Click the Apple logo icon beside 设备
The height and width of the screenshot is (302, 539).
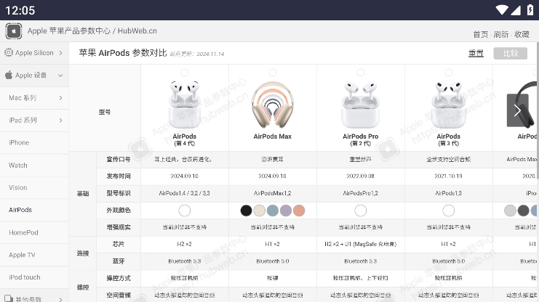(x=9, y=75)
